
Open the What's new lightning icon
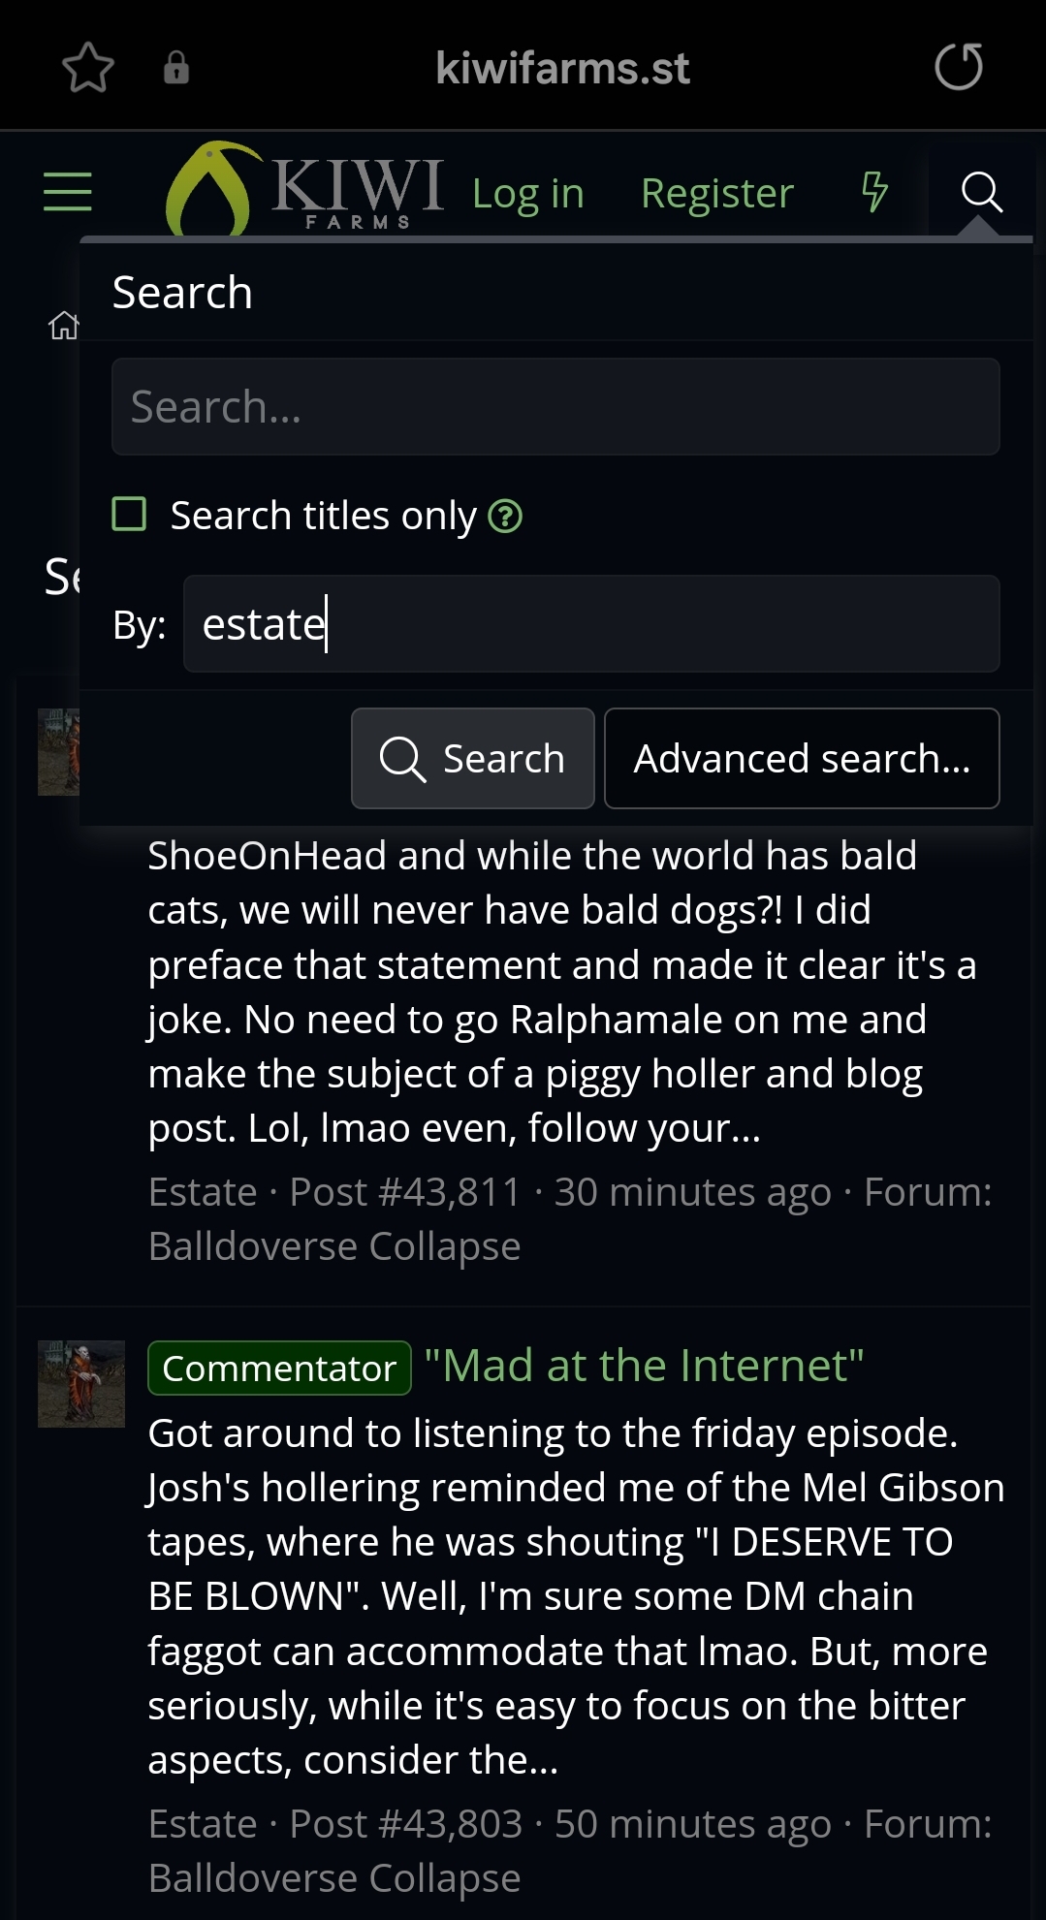pos(874,192)
